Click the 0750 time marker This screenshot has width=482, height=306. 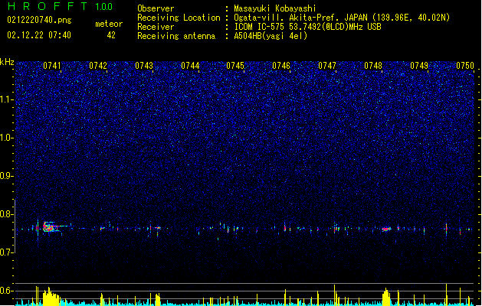point(465,66)
